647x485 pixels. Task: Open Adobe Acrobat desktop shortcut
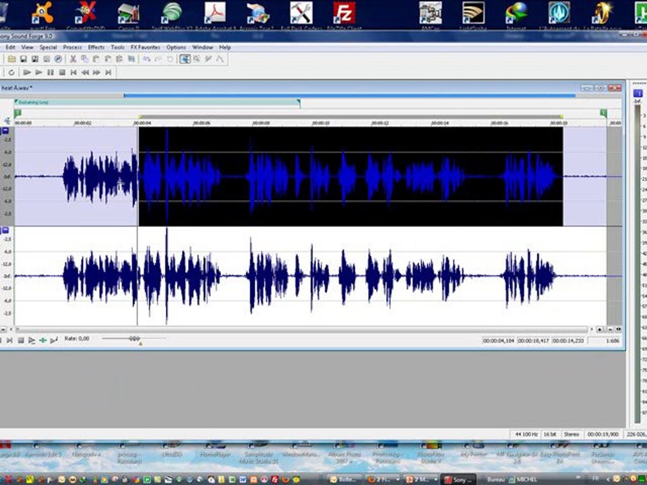(215, 15)
